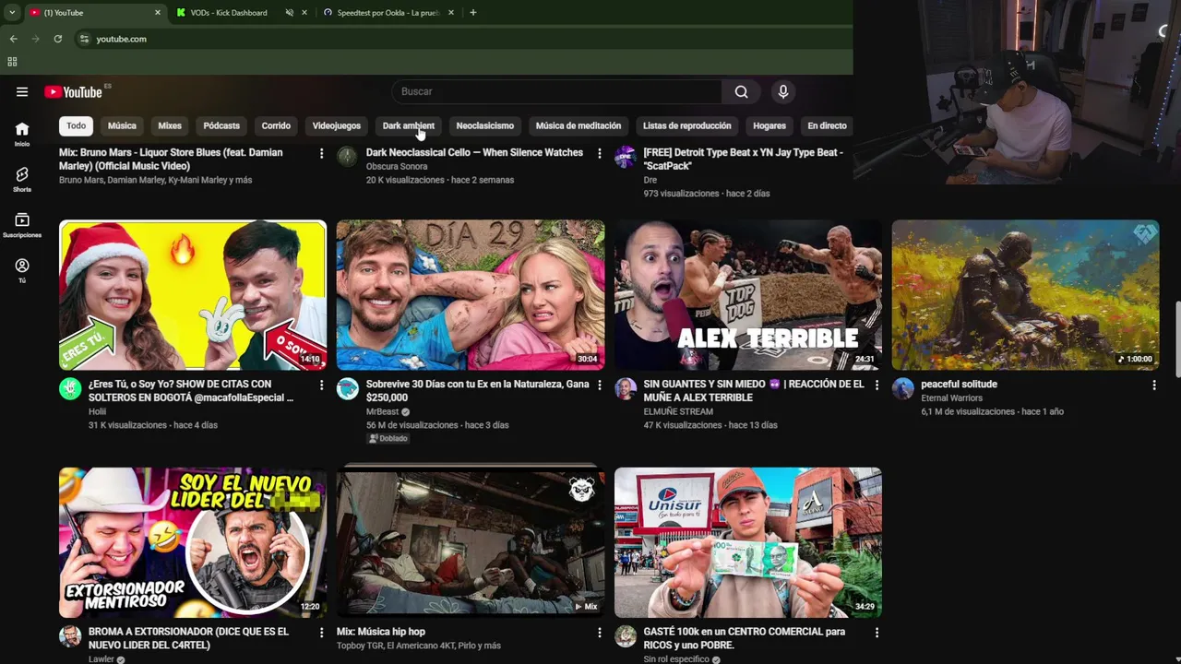The image size is (1181, 664).
Task: Select the Corrido chip
Action: click(276, 125)
